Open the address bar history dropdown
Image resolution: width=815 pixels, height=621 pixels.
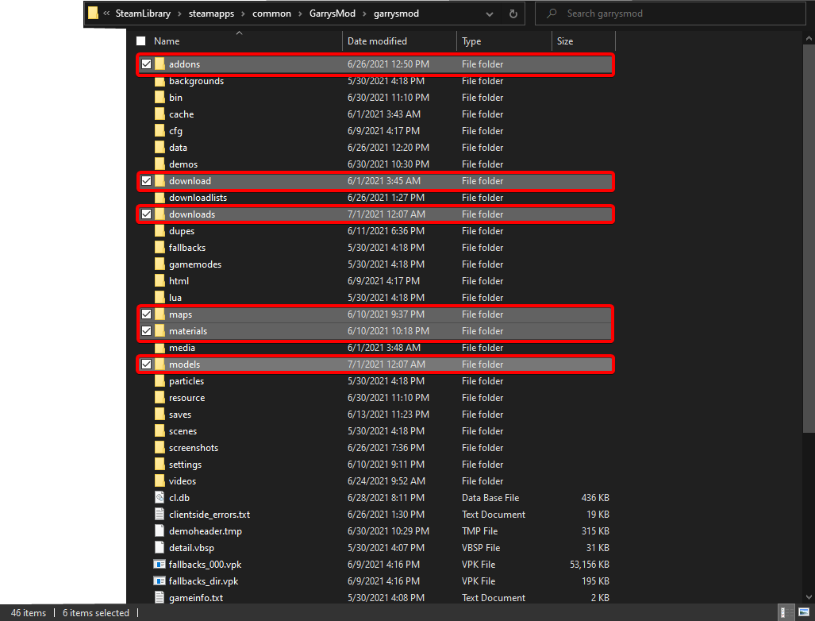pyautogui.click(x=490, y=13)
